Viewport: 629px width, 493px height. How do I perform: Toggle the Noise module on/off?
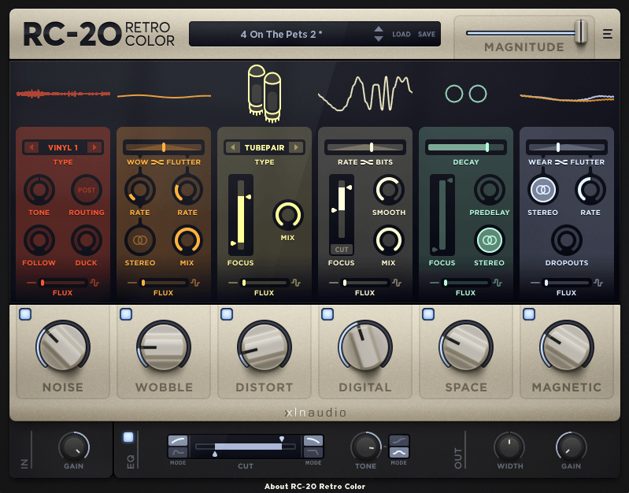[25, 314]
